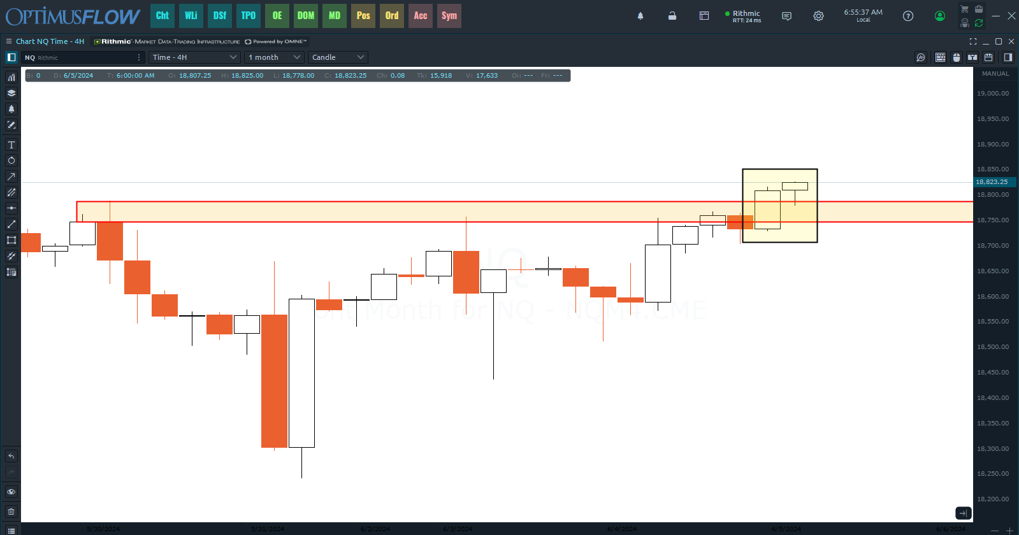
Task: Toggle the right side panel of the chart
Action: [1008, 57]
